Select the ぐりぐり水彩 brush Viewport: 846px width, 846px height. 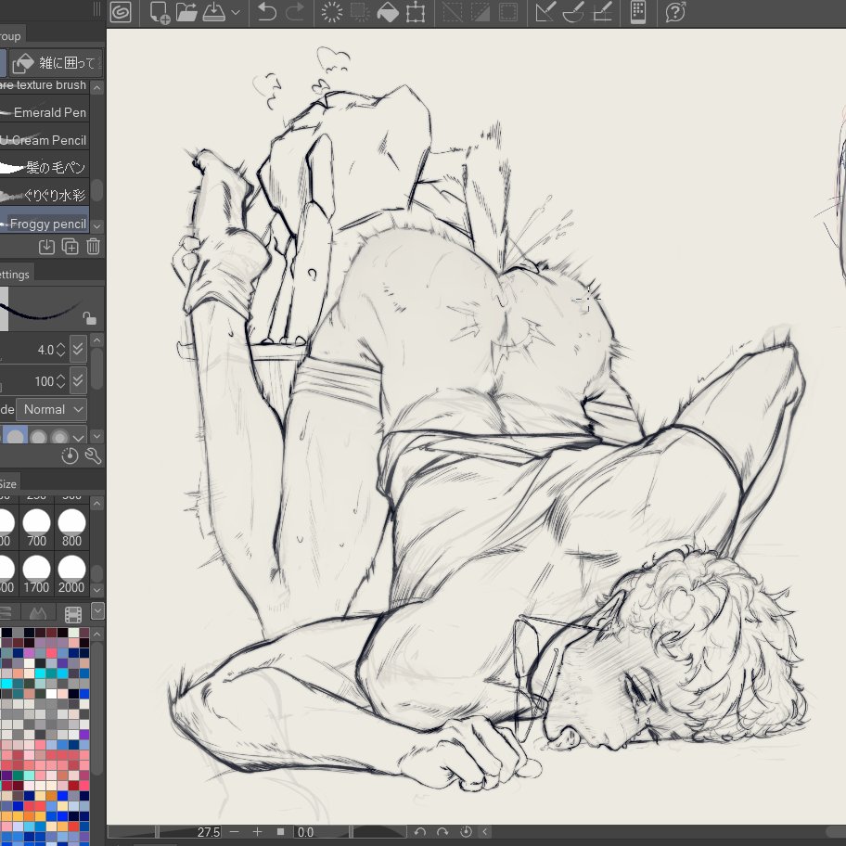(45, 196)
